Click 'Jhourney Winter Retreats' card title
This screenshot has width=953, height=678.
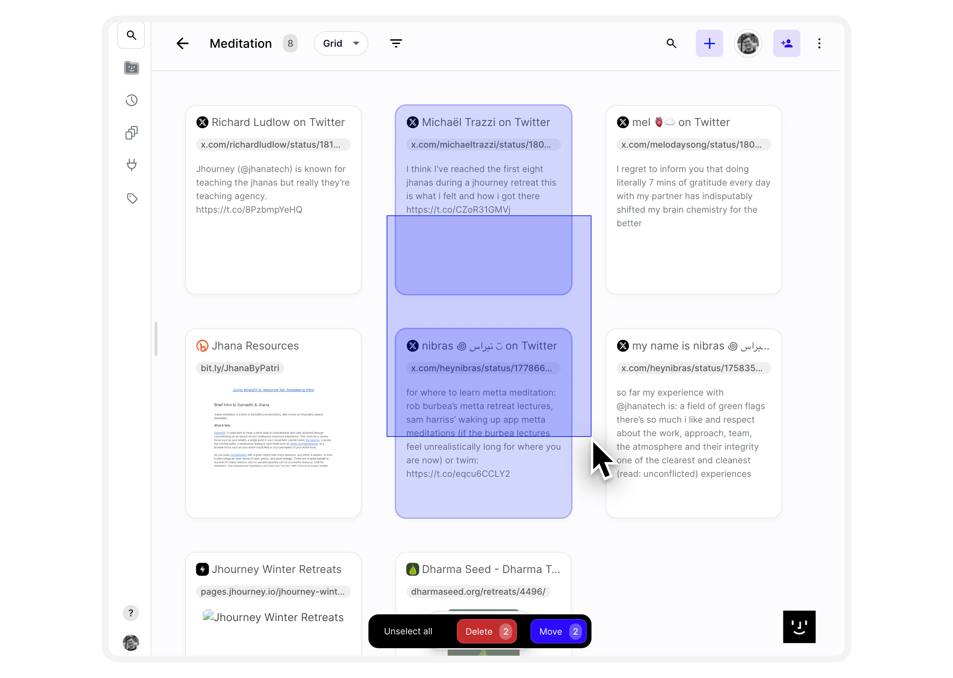click(276, 569)
